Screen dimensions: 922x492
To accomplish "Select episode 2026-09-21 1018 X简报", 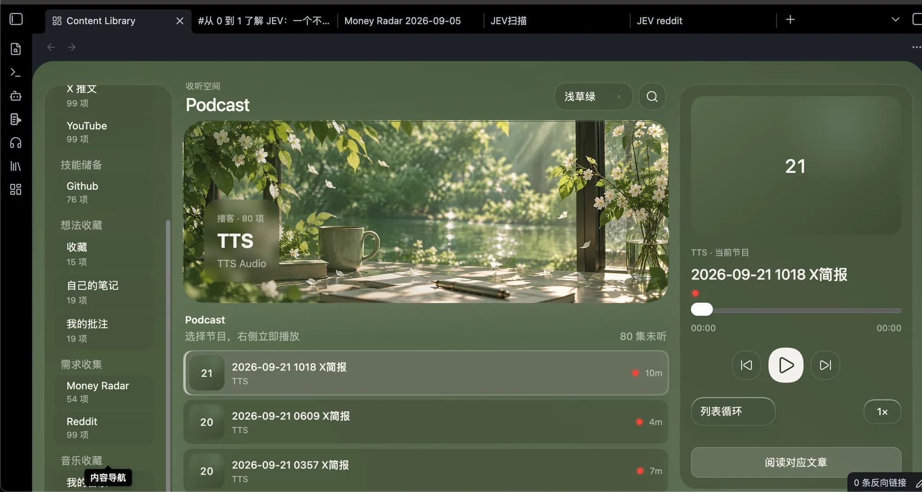I will 426,373.
